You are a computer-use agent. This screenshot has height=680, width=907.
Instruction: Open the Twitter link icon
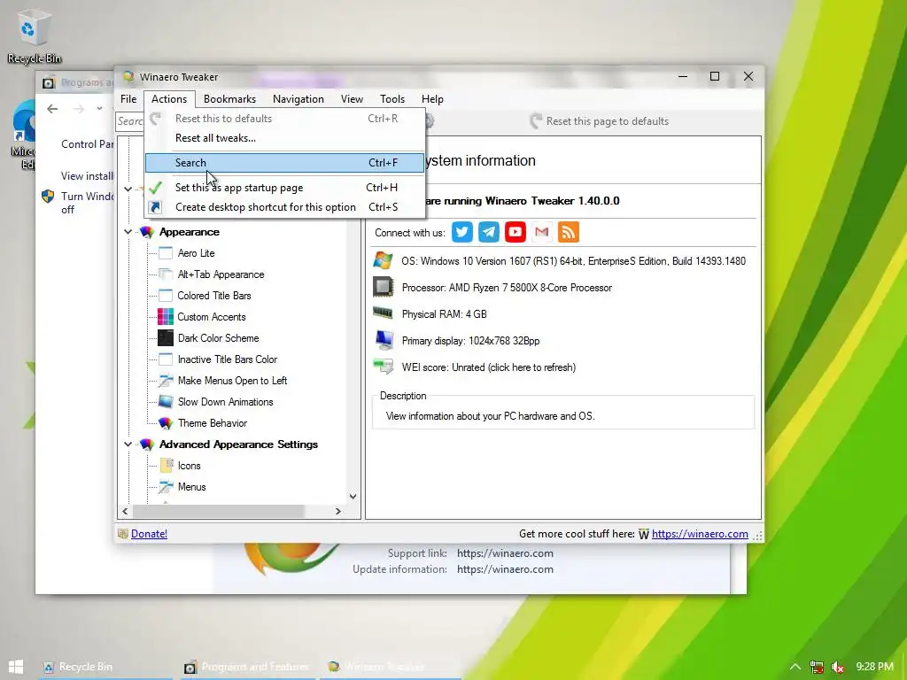[x=461, y=233]
